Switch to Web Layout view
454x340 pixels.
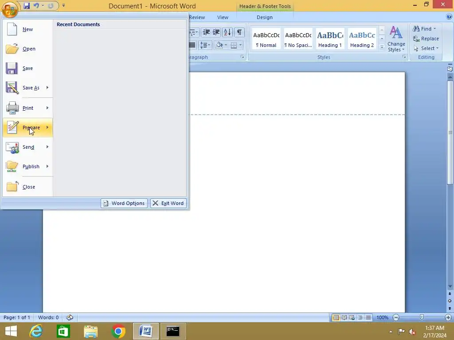pos(352,317)
